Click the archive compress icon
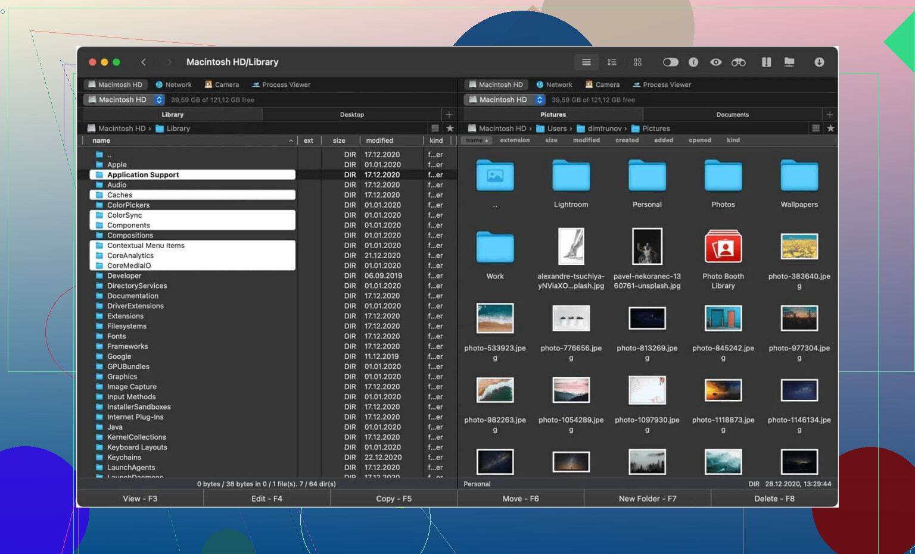 pyautogui.click(x=767, y=62)
